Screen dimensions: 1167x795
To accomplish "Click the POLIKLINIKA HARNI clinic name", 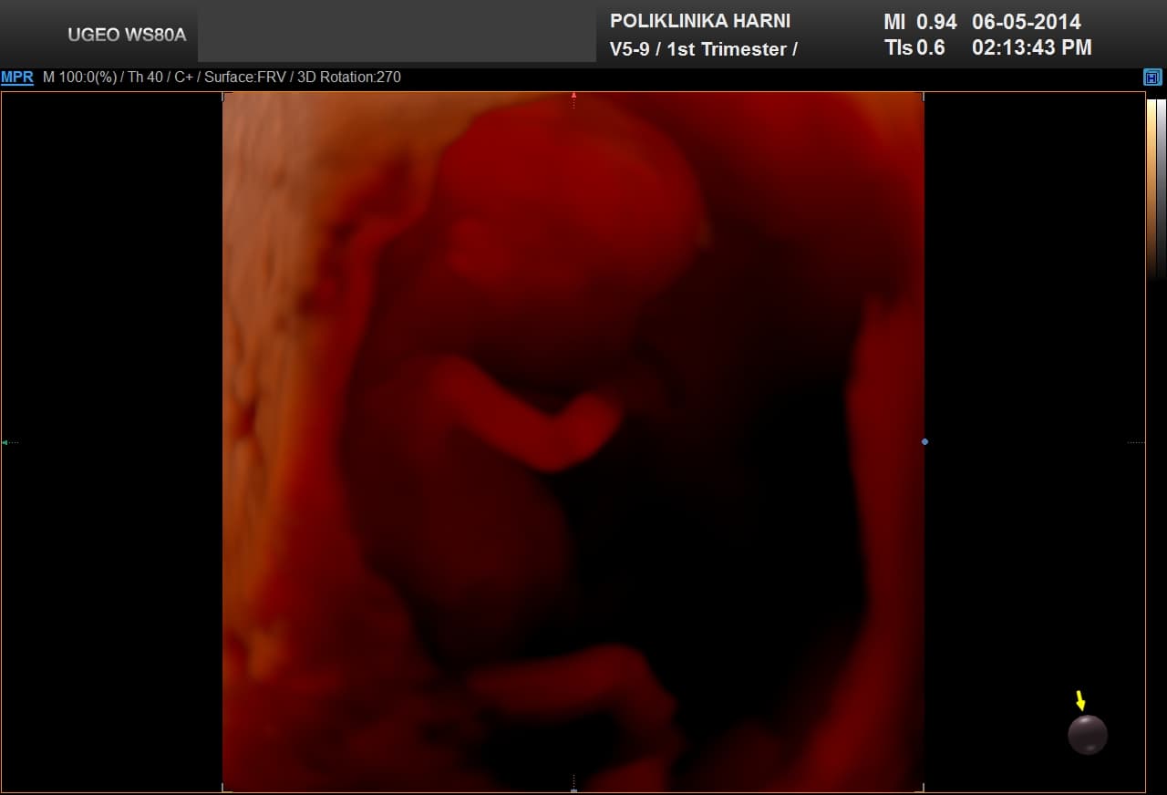I will click(x=699, y=20).
